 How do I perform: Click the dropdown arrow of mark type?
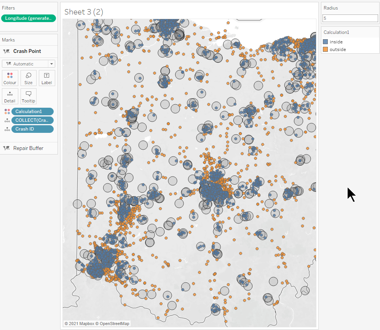52,64
